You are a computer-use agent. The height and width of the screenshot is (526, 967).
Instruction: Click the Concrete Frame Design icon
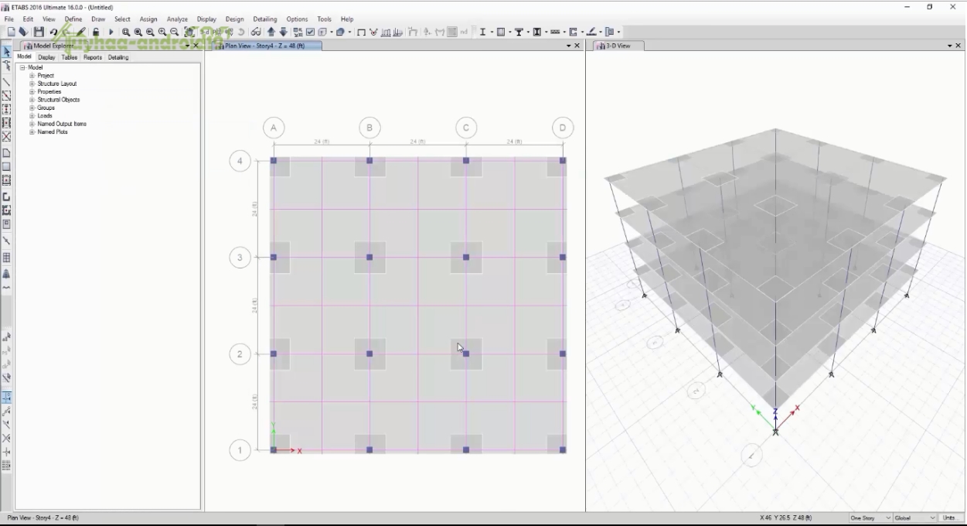tap(500, 32)
